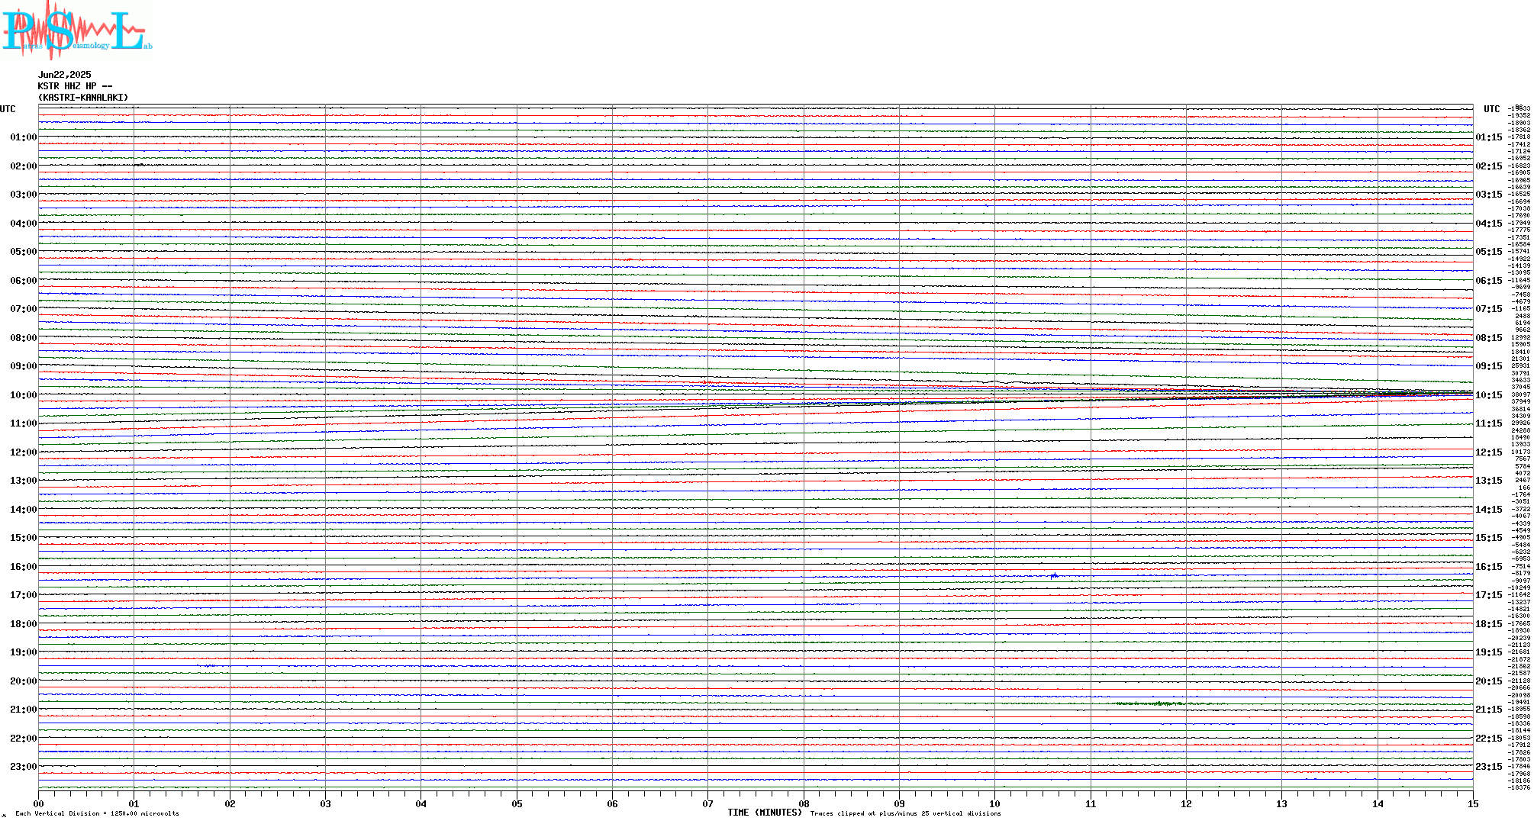Click minute 00 tick label on bottom axis
This screenshot has height=824, width=1534.
(38, 803)
